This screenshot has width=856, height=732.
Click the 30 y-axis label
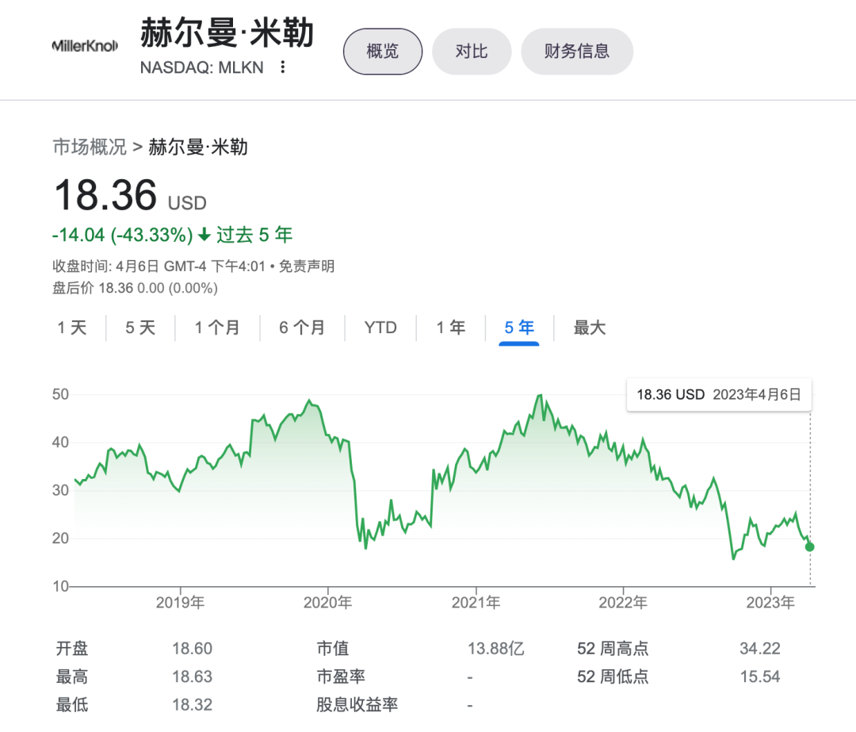pyautogui.click(x=60, y=491)
